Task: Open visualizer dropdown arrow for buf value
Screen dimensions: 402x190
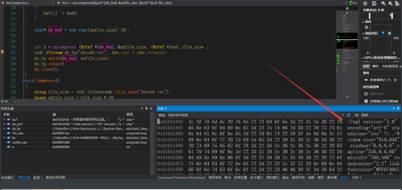Action: 123,119
